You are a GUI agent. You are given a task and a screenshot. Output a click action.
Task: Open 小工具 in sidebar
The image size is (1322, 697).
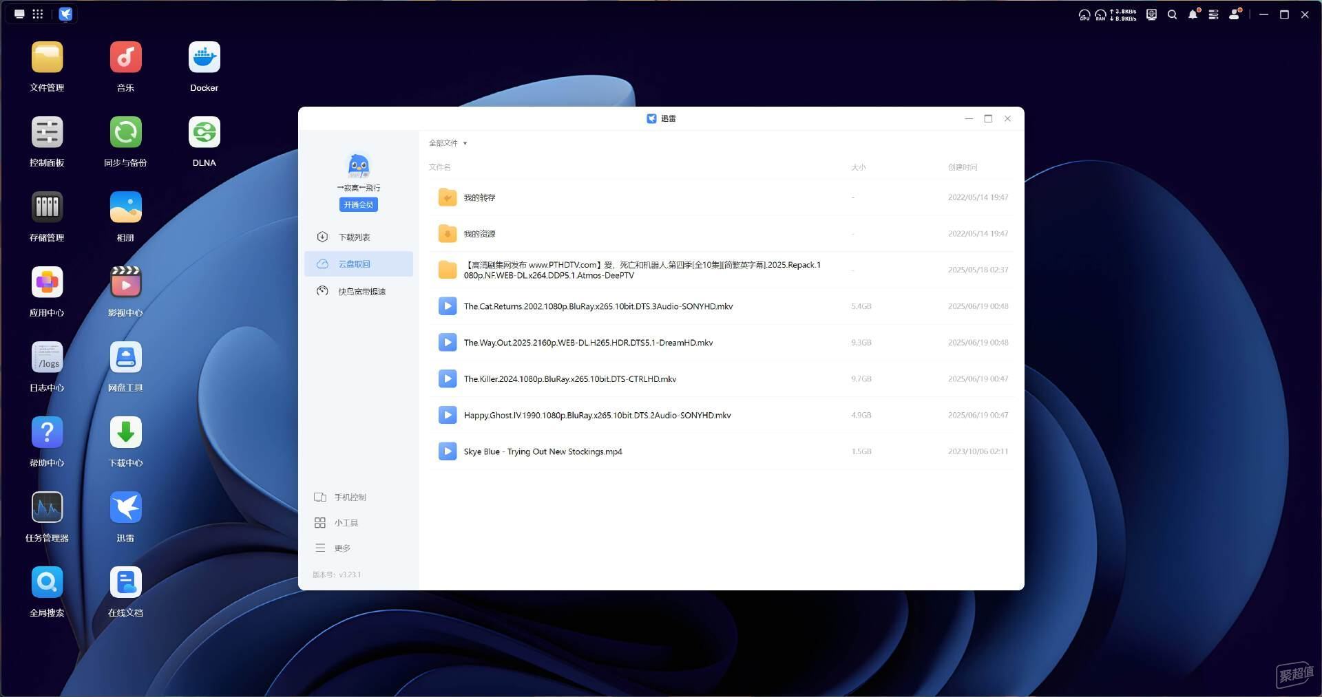[x=336, y=523]
